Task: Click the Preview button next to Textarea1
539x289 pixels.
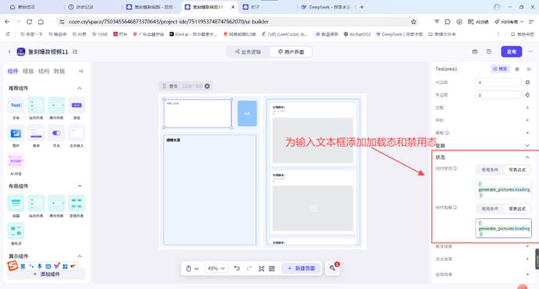Action: tap(500, 69)
